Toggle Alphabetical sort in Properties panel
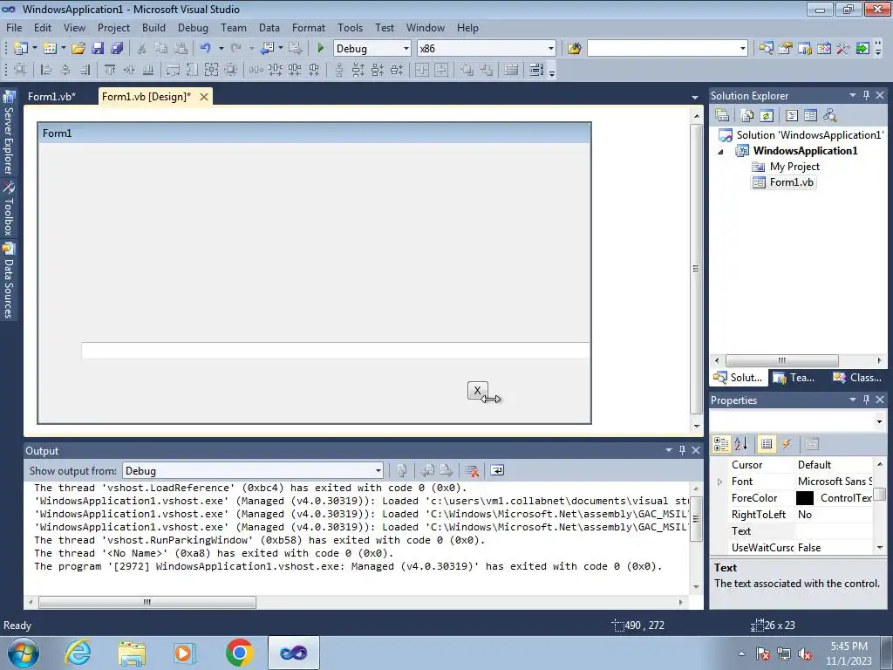Image resolution: width=893 pixels, height=670 pixels. (741, 444)
